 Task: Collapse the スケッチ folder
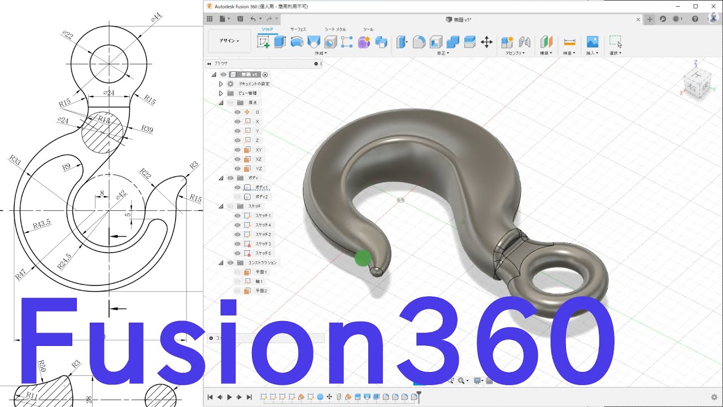click(x=221, y=206)
